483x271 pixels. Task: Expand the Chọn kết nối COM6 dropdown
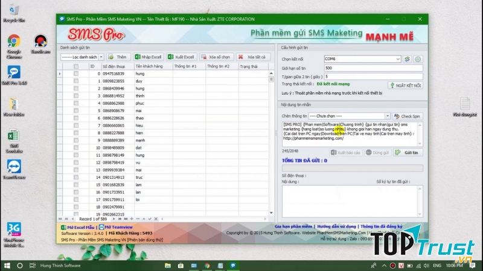point(398,59)
